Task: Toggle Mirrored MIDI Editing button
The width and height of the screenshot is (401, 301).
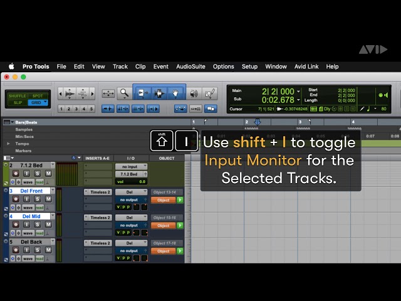Action: click(x=195, y=108)
